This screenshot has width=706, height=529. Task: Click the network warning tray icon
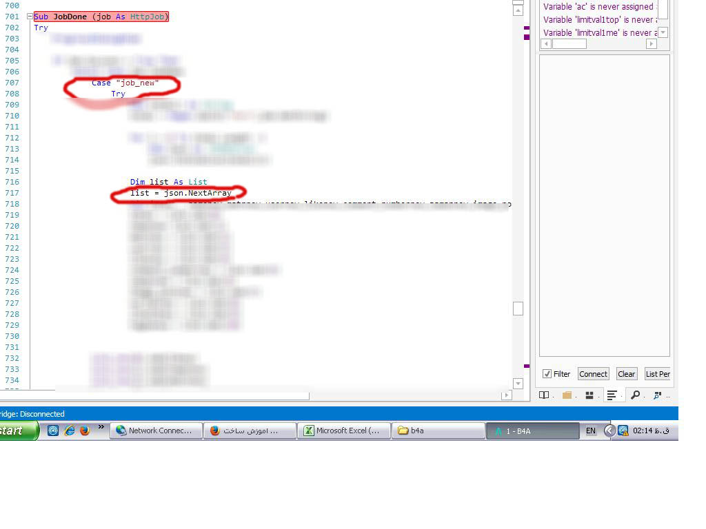pyautogui.click(x=623, y=431)
